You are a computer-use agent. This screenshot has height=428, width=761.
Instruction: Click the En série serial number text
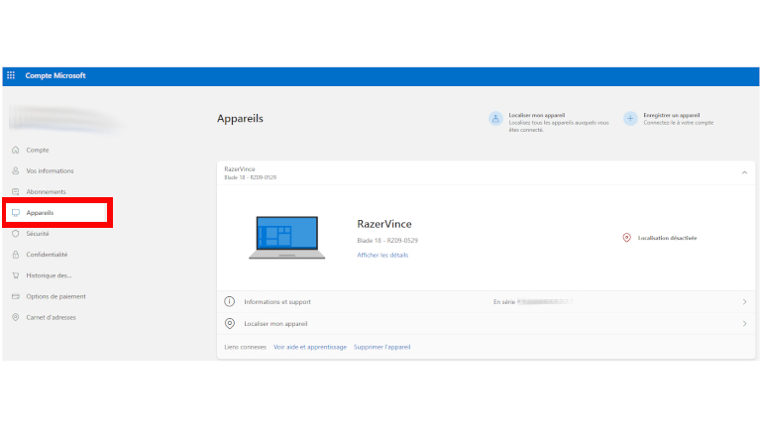coord(533,302)
